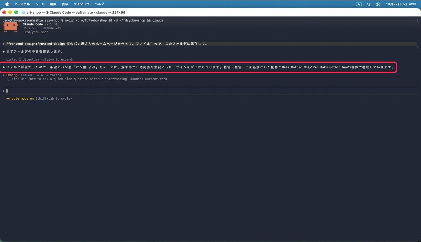The width and height of the screenshot is (421, 242).
Task: Click 'Listed 1 directory' expandable line
Action: click(x=40, y=59)
